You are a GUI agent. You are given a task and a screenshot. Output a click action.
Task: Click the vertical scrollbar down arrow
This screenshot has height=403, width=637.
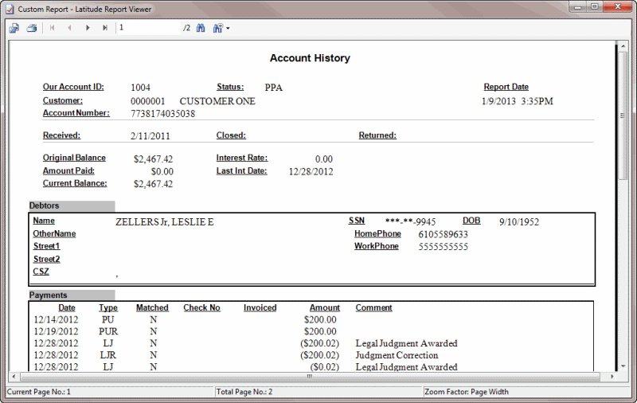coord(623,366)
